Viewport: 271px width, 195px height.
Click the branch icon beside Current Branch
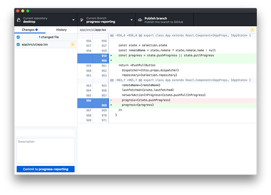click(x=82, y=20)
